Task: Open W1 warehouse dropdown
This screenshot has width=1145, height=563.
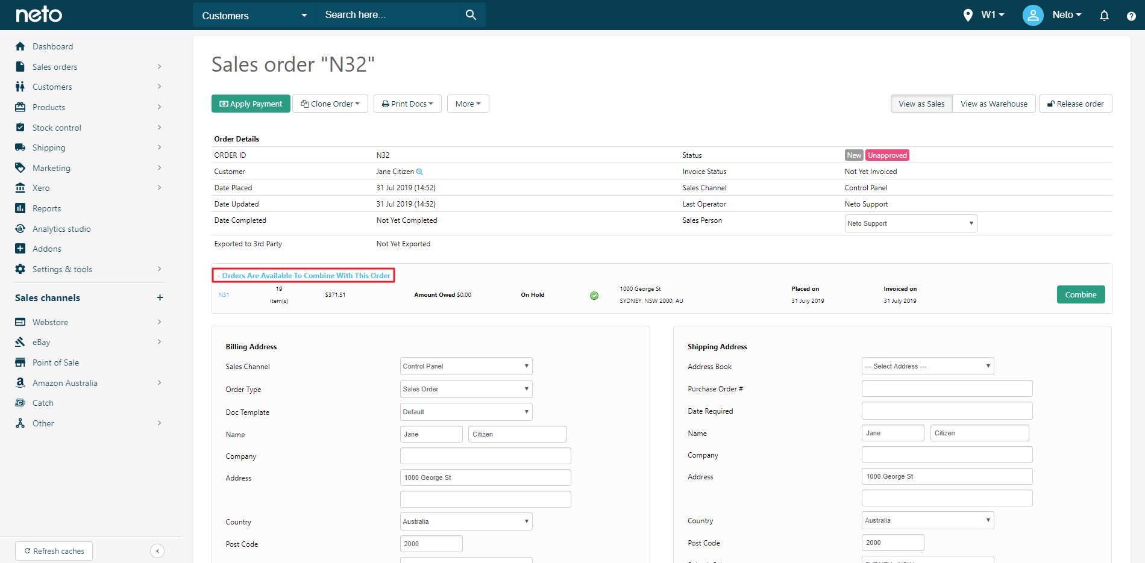Action: click(993, 14)
